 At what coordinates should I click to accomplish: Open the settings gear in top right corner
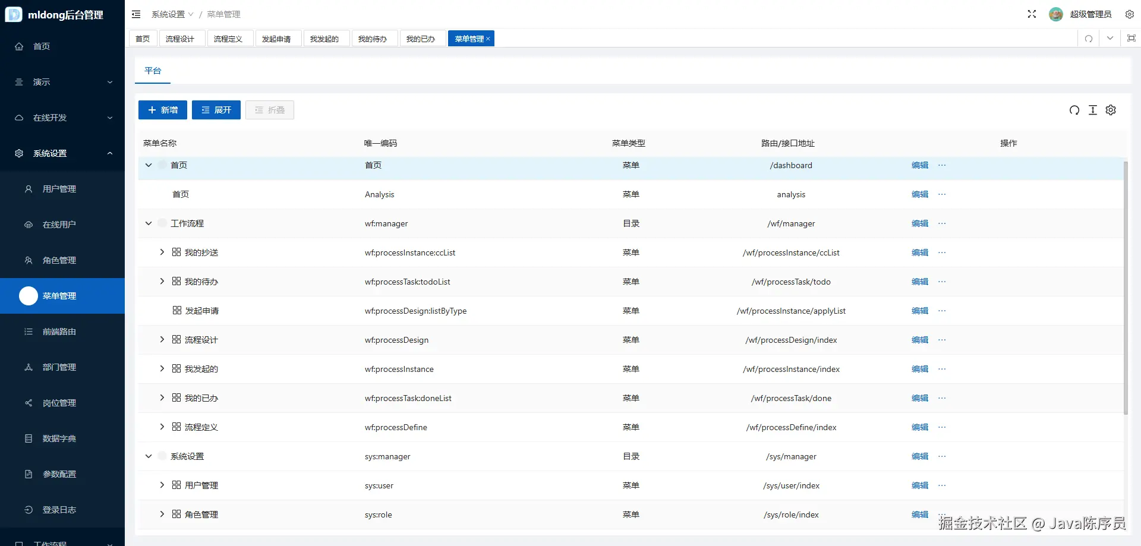1130,14
